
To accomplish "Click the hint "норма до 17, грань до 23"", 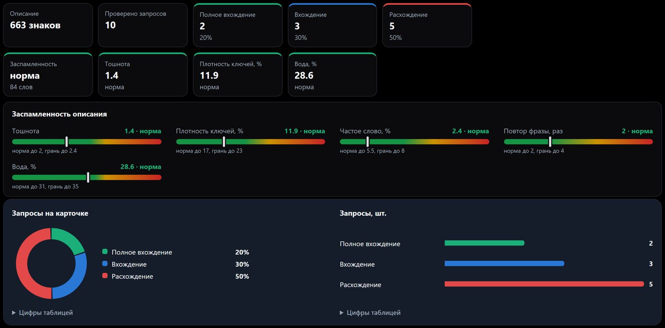I will click(x=209, y=151).
